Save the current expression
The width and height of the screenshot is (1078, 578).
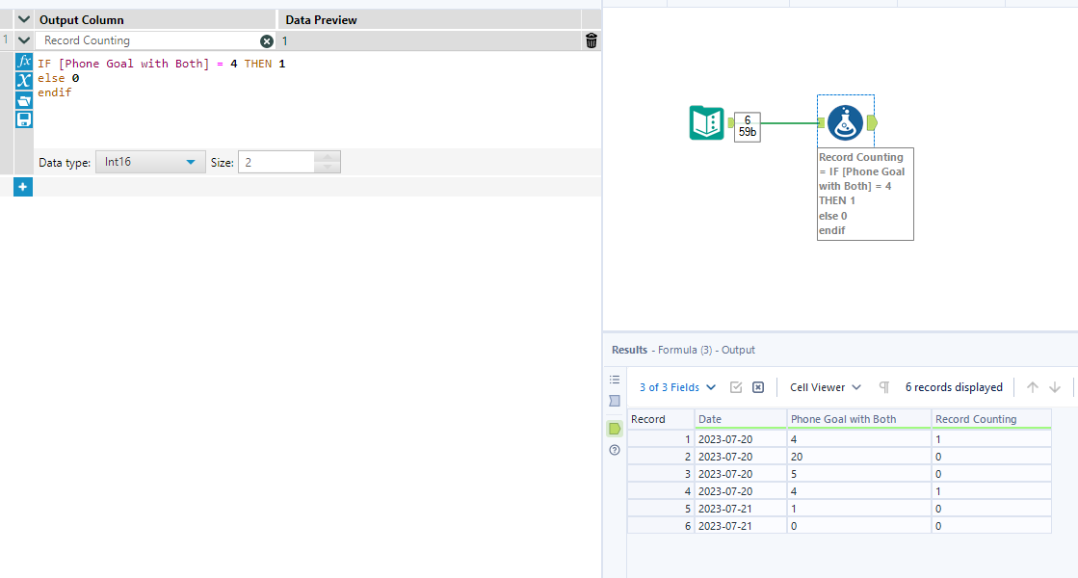tap(23, 119)
